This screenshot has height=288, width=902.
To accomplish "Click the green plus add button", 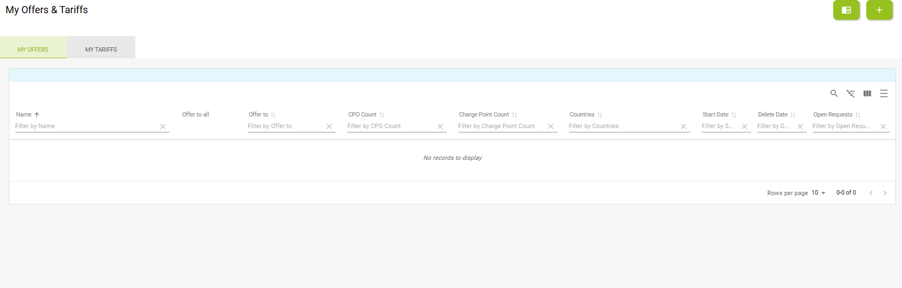I will pos(879,10).
